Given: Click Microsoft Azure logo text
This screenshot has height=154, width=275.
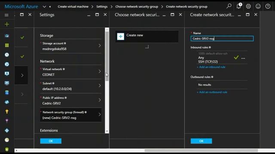Looking at the screenshot, I should coord(21,6).
